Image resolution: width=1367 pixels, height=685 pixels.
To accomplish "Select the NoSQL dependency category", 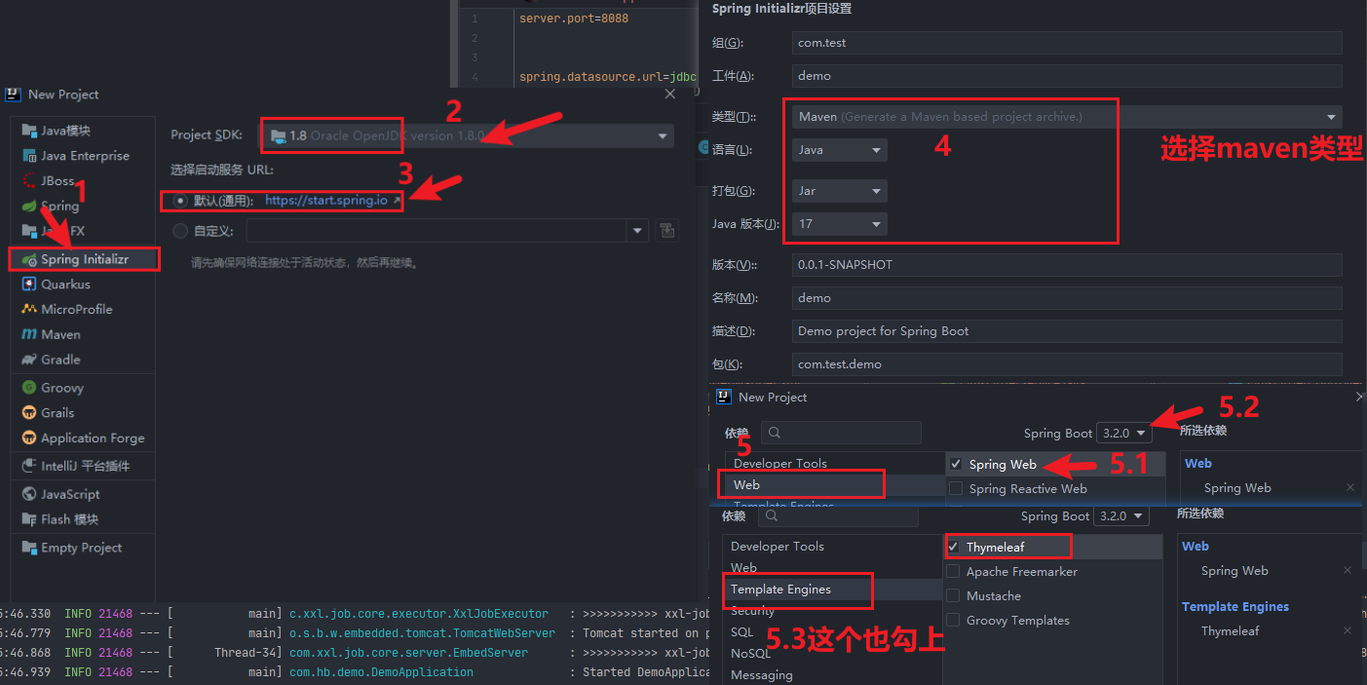I will [x=750, y=654].
